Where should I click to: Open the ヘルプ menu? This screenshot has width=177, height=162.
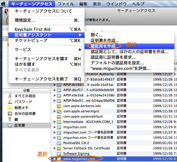point(138,4)
